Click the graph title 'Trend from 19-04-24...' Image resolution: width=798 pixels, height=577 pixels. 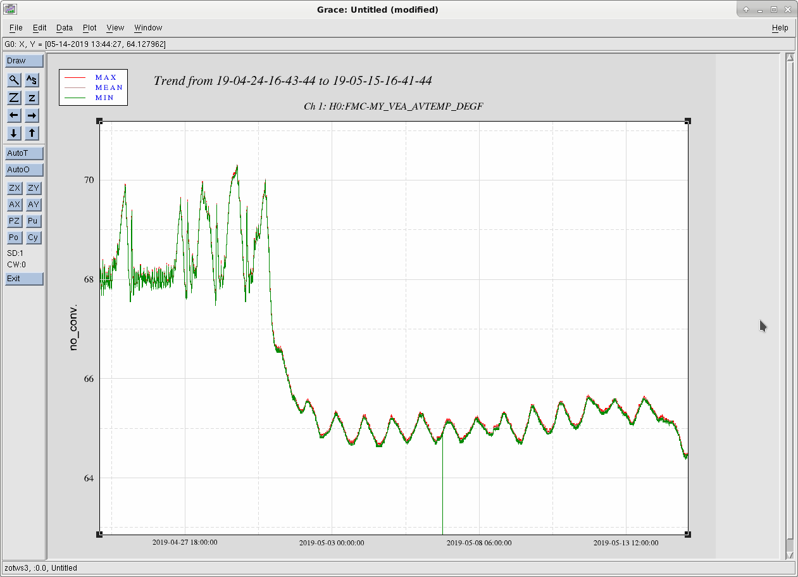coord(293,80)
